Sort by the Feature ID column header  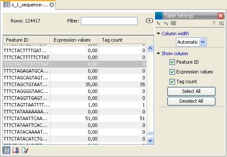click(x=26, y=40)
